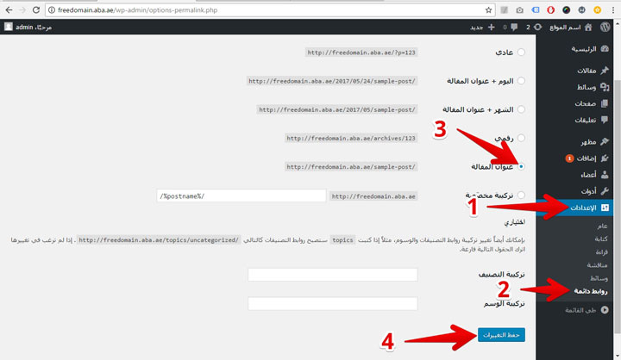Click the /%postname%/ custom structure field
Screen dimensions: 621x360
tap(241, 196)
